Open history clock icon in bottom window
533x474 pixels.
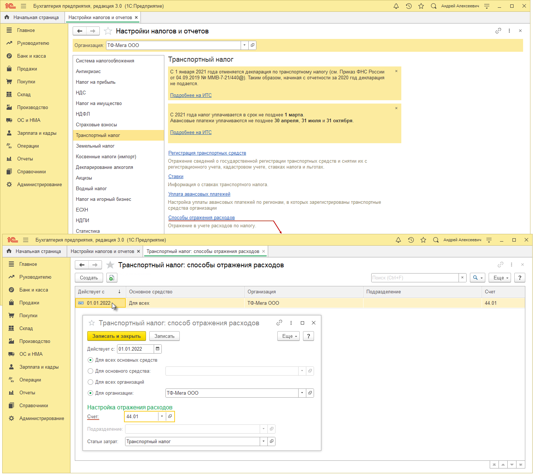tap(411, 240)
